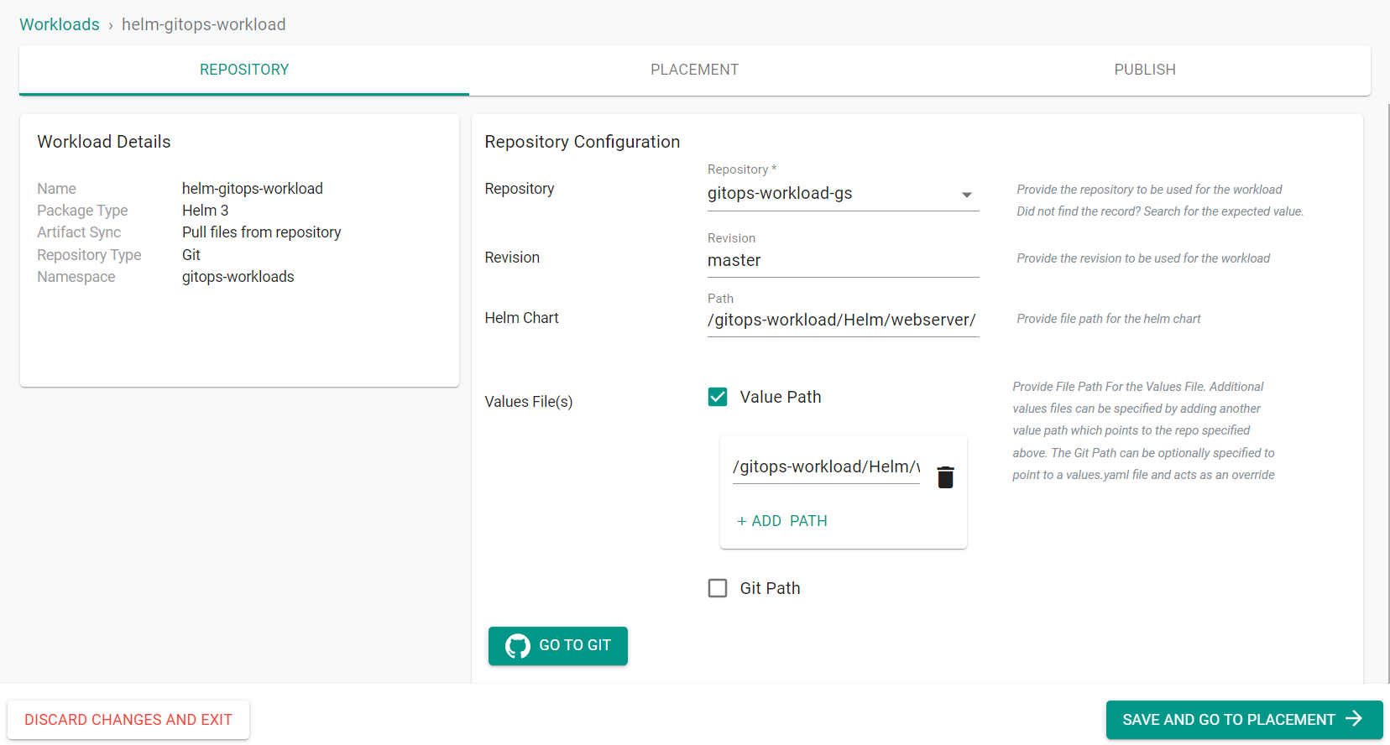Click the Values File(s) label
Viewport: 1390px width, 745px height.
point(529,402)
